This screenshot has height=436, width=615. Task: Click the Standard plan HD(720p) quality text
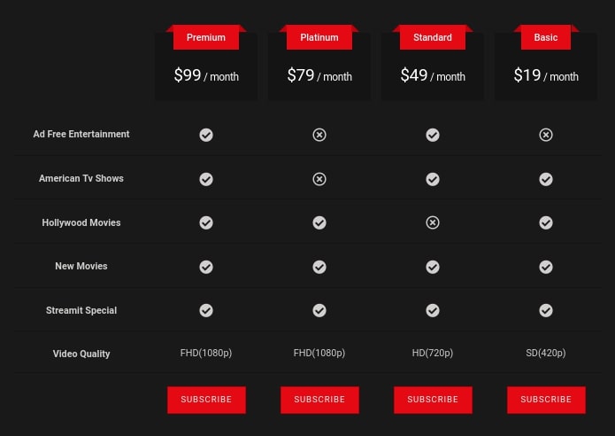coord(433,353)
